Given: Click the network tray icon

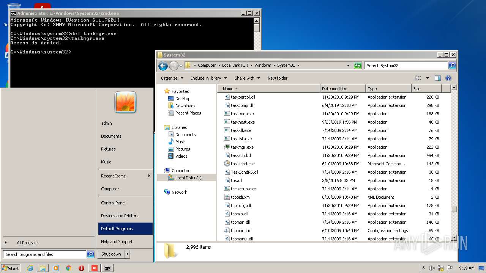Looking at the screenshot, I should [x=441, y=268].
